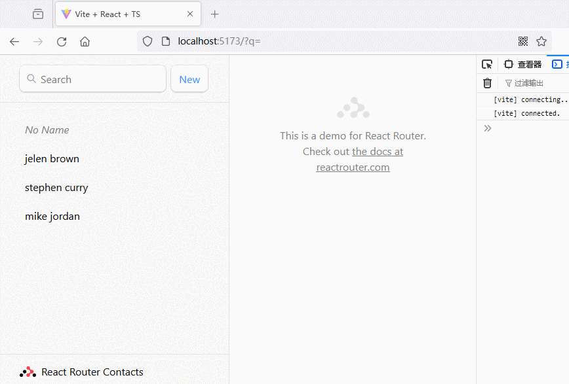Follow the docs at reactrouter.com link

(x=377, y=152)
